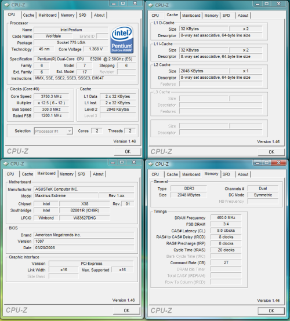Click CAS# Latency value 8.0 clocks

click(x=226, y=231)
